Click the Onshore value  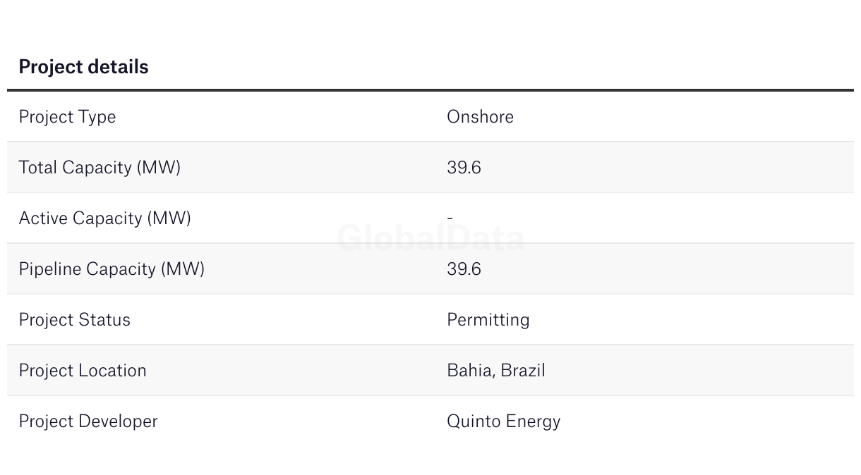coord(480,116)
